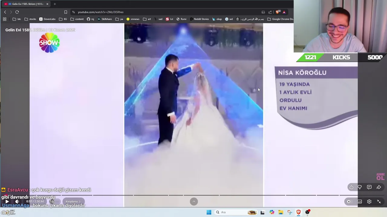
Task: Open the Google Chrome Do. bookmark folder
Action: [x=280, y=19]
